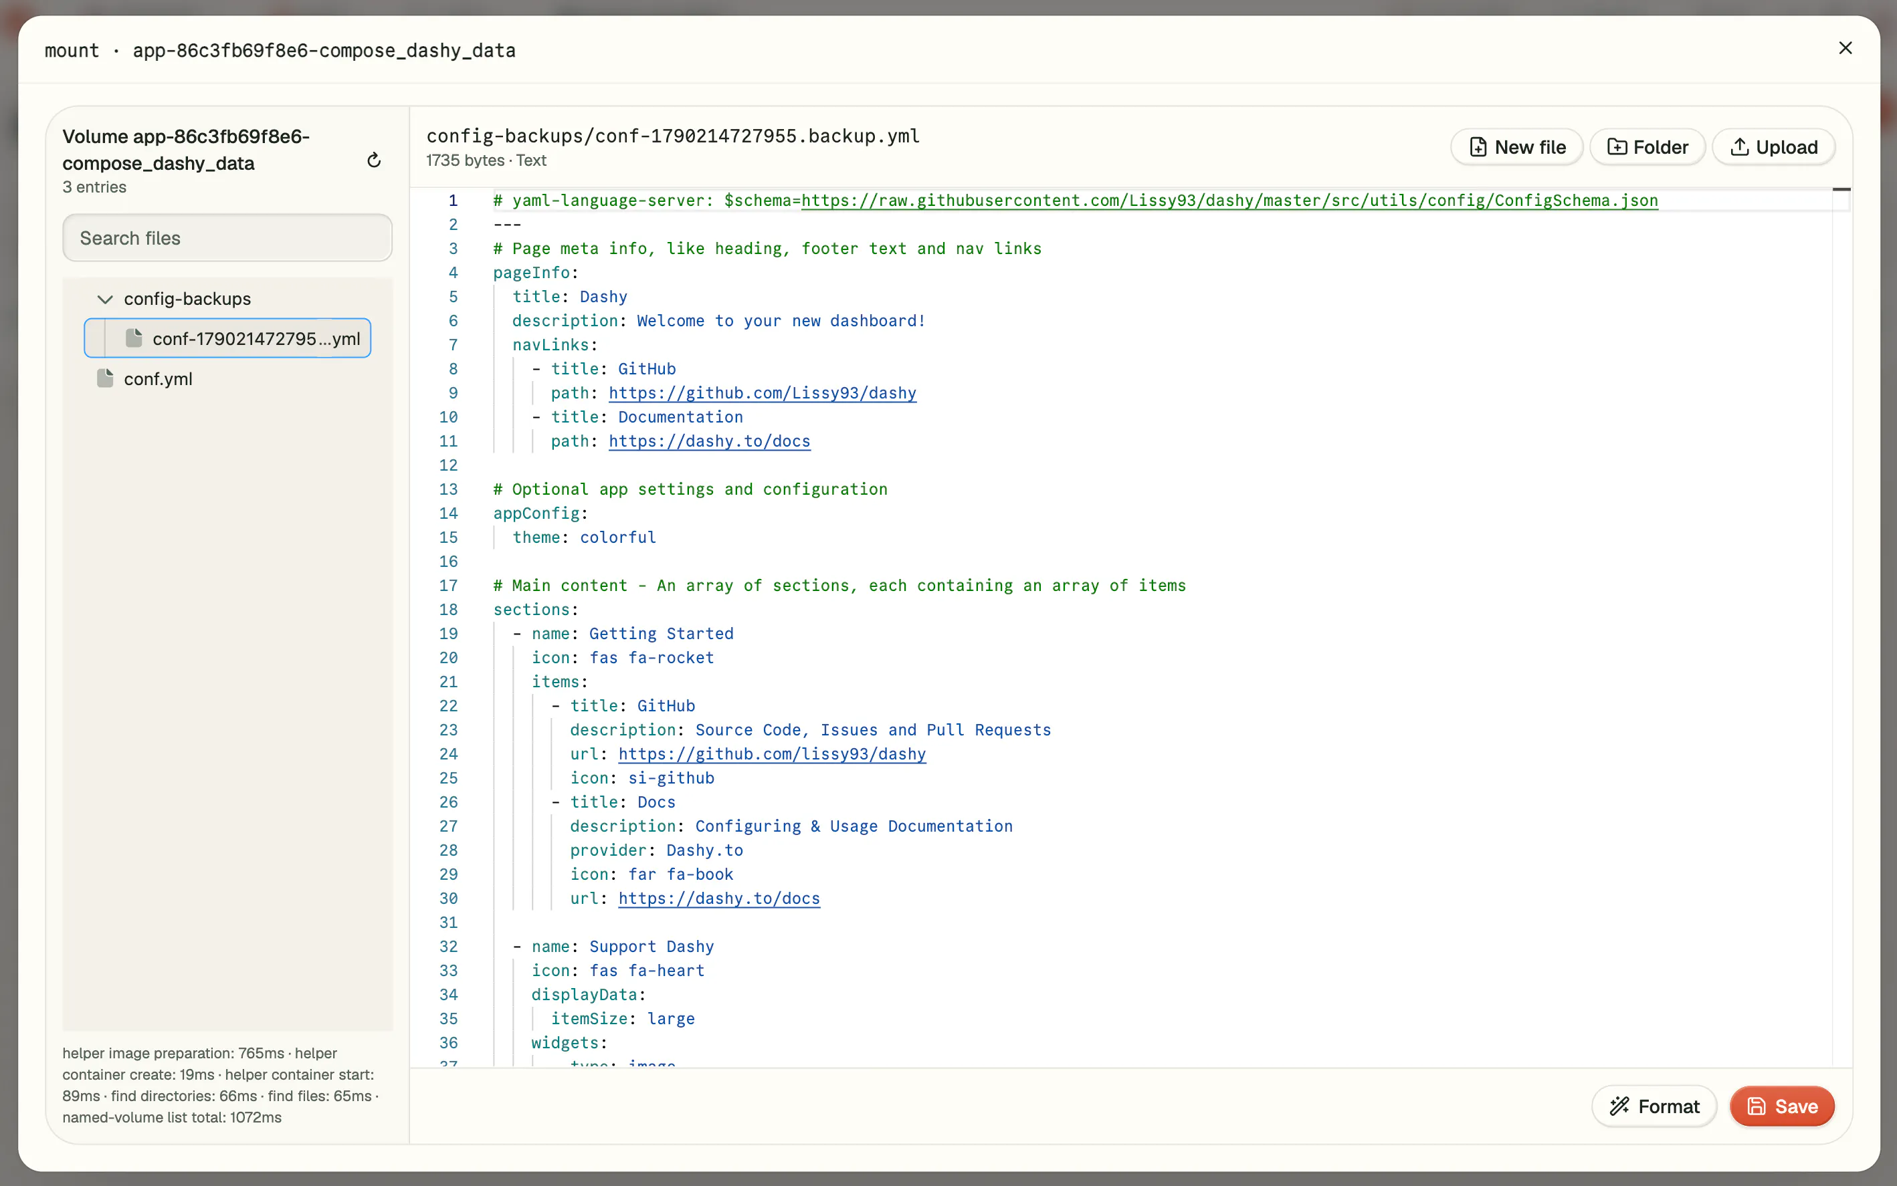The width and height of the screenshot is (1897, 1186).
Task: Click the 'widgets:' key on line 36
Action: [x=569, y=1042]
